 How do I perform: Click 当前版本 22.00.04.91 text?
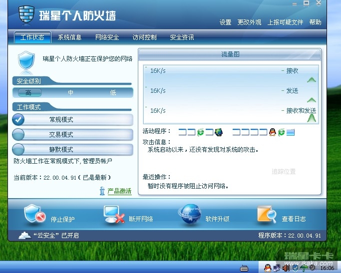pos(62,178)
